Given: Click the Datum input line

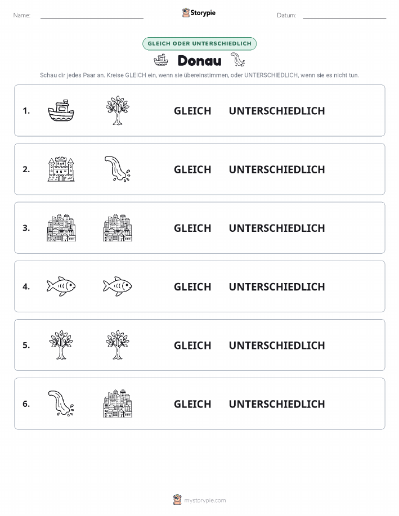Looking at the screenshot, I should coord(344,15).
